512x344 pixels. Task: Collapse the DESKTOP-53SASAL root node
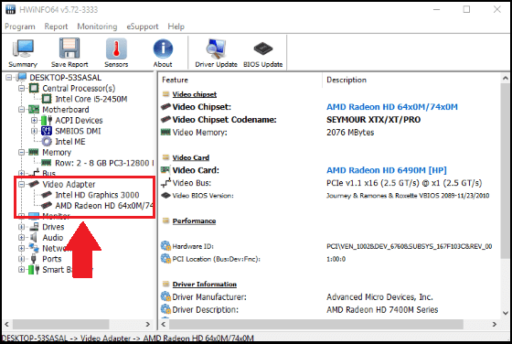pyautogui.click(x=9, y=78)
